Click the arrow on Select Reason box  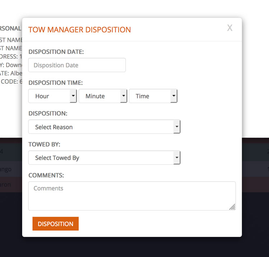click(177, 127)
